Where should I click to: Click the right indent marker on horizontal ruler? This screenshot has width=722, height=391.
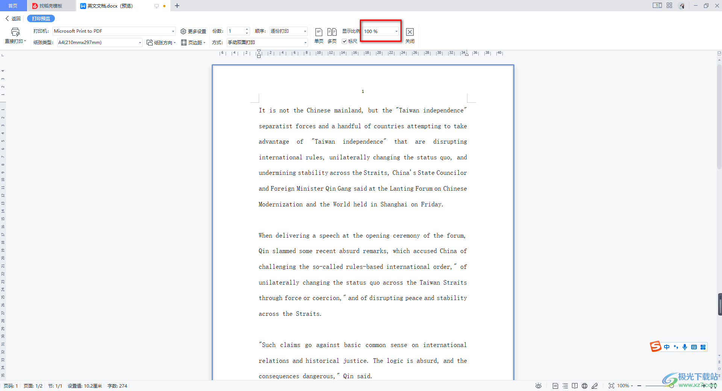click(467, 54)
